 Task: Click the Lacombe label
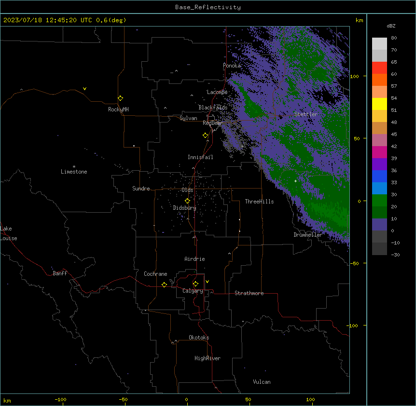pos(217,92)
